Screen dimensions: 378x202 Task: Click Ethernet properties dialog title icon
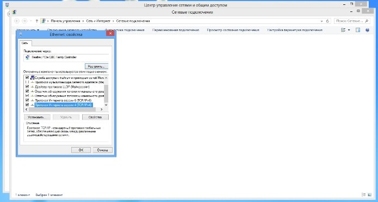(21, 34)
